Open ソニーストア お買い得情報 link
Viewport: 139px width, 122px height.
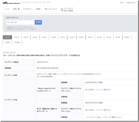pyautogui.click(x=68, y=10)
